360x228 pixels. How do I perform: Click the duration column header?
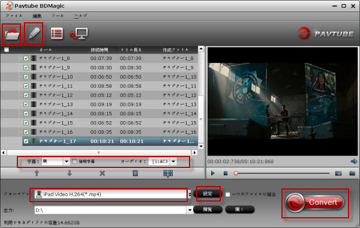(x=99, y=50)
